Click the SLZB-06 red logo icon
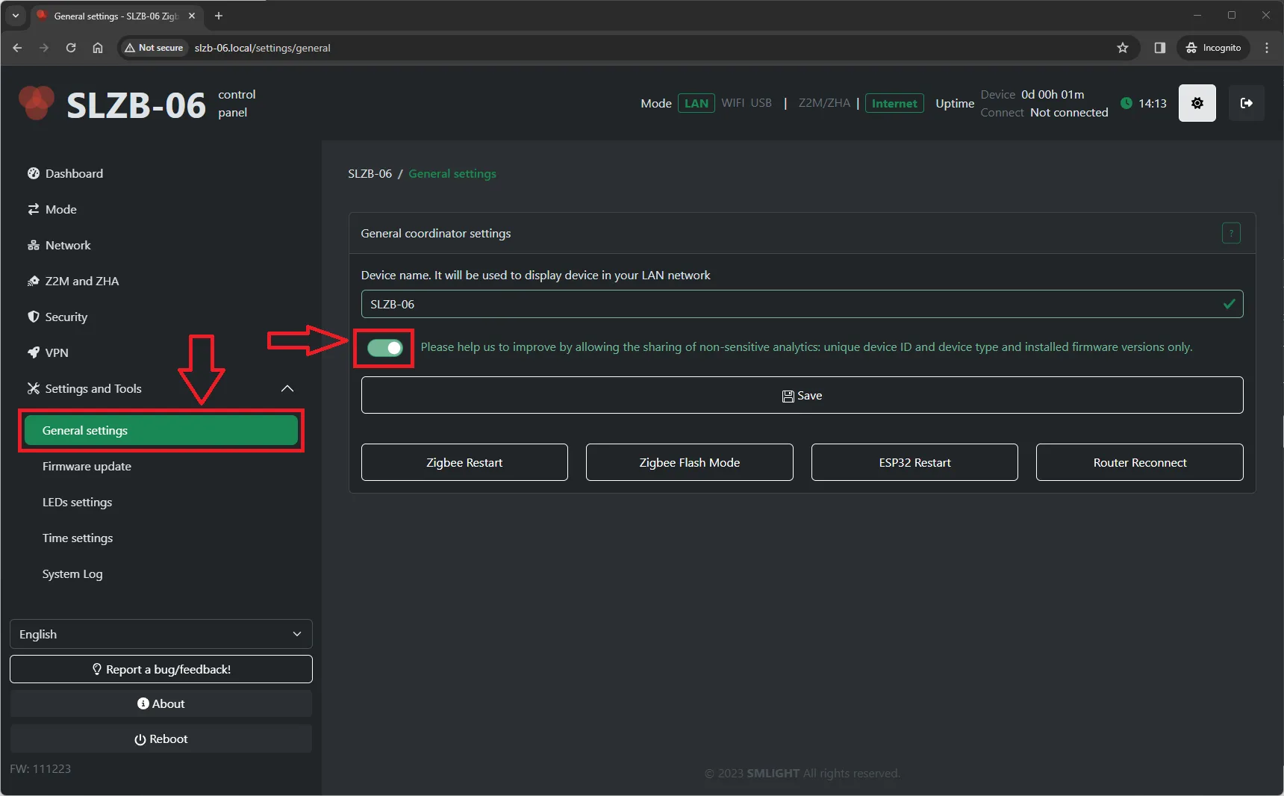The image size is (1284, 796). point(36,103)
